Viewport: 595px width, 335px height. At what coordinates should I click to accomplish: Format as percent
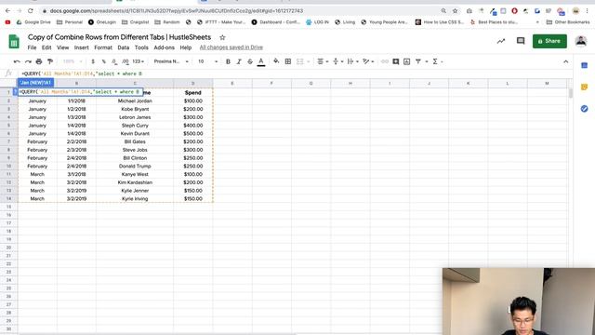click(x=103, y=61)
